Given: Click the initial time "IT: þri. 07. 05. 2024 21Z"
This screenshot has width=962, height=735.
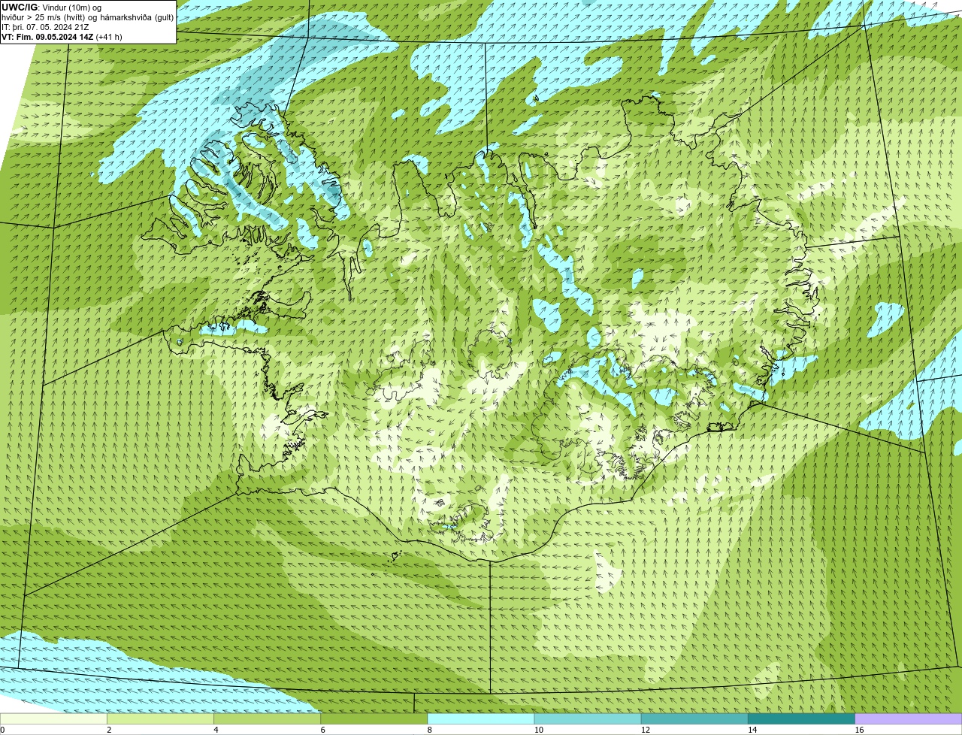Looking at the screenshot, I should tap(45, 27).
